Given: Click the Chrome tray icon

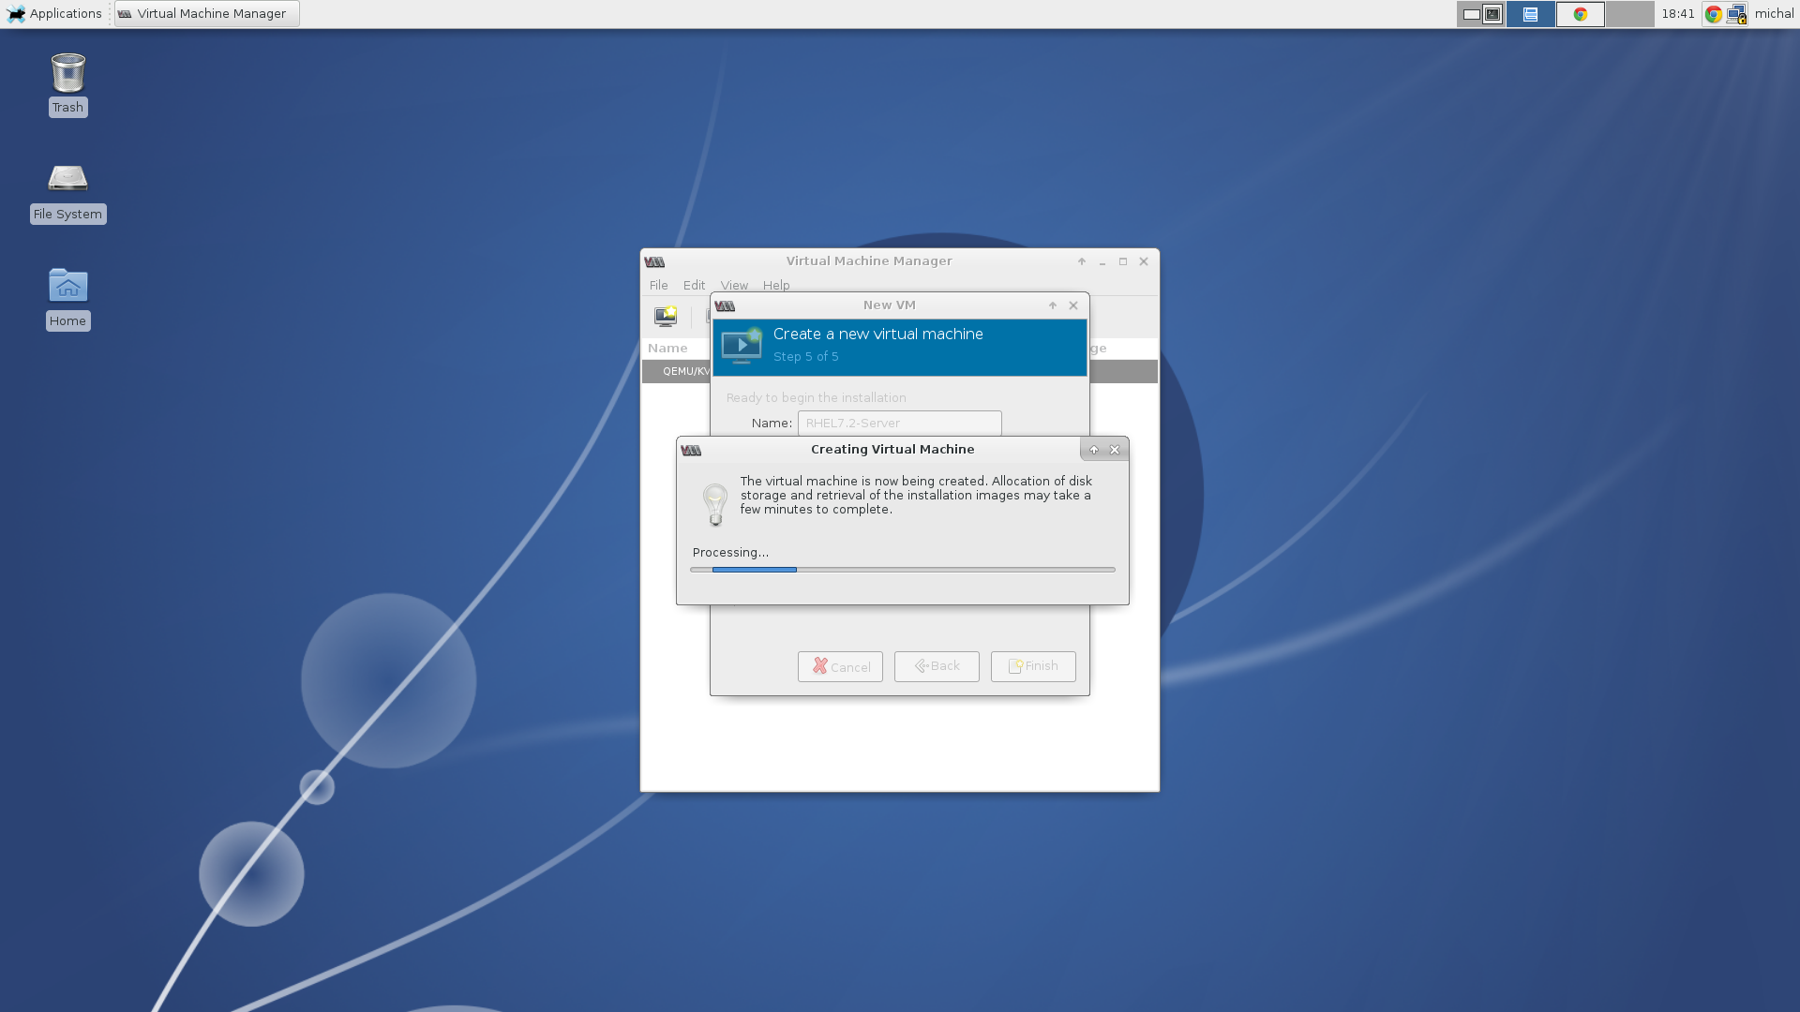Looking at the screenshot, I should (x=1714, y=14).
